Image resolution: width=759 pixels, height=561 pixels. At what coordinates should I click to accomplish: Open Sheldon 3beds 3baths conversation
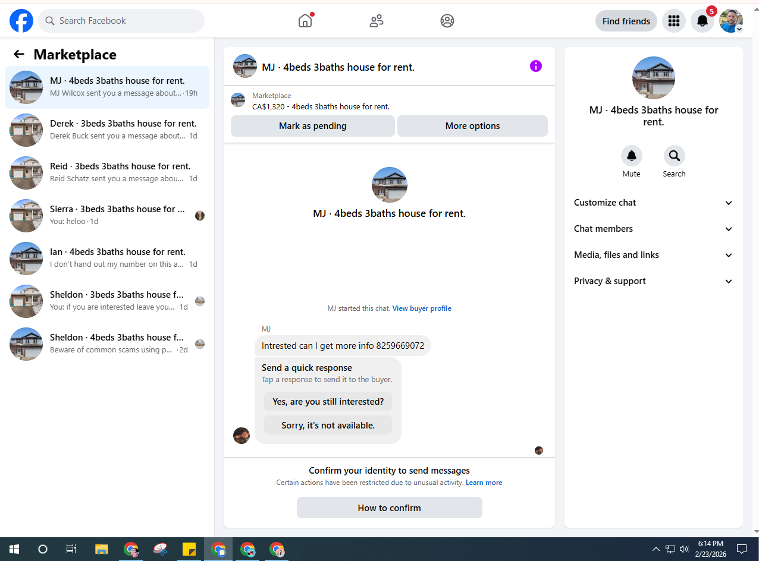(x=107, y=301)
